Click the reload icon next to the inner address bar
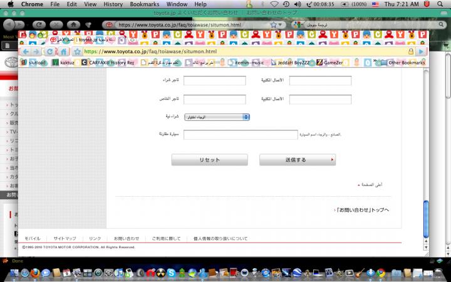451x282 pixels. (49, 51)
